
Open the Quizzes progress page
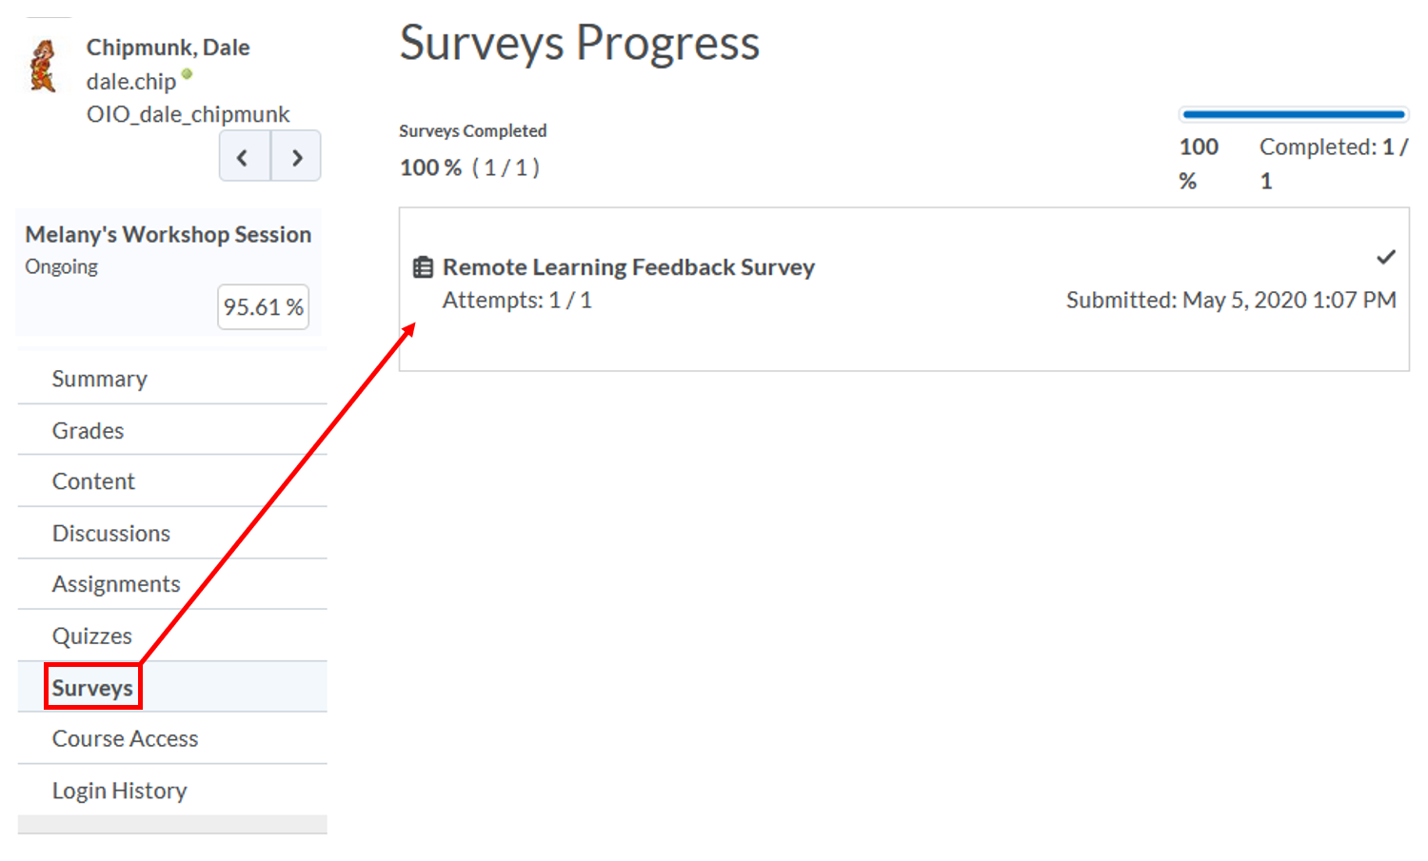pyautogui.click(x=91, y=636)
